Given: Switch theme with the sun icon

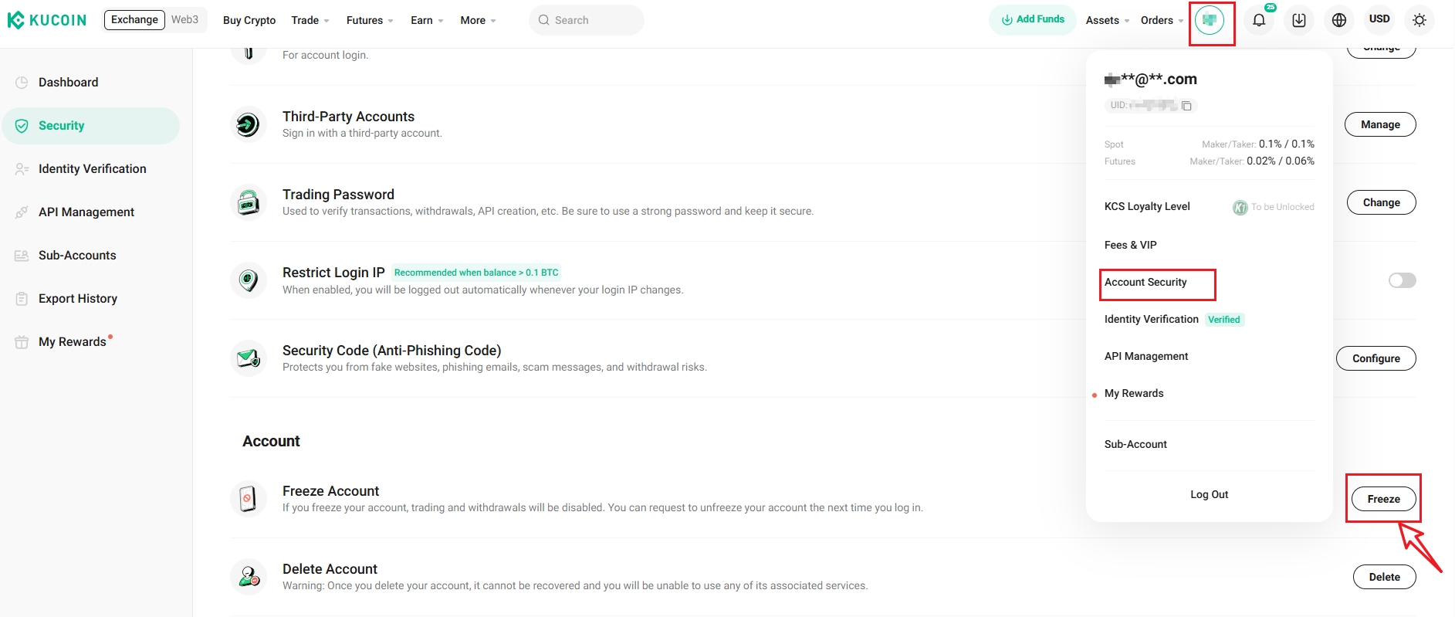Looking at the screenshot, I should [x=1419, y=20].
